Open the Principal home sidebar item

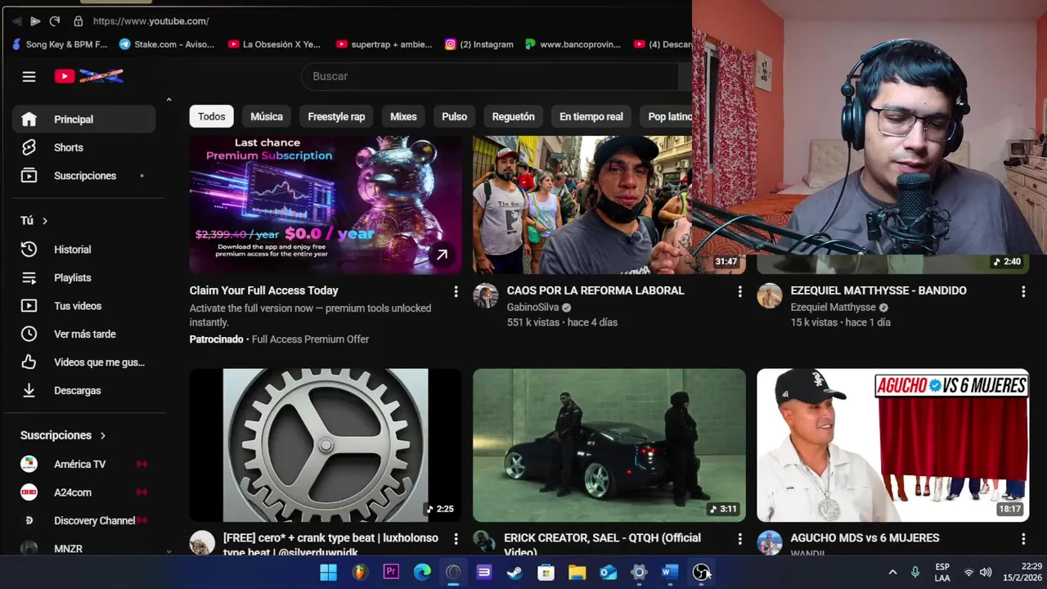pyautogui.click(x=83, y=119)
